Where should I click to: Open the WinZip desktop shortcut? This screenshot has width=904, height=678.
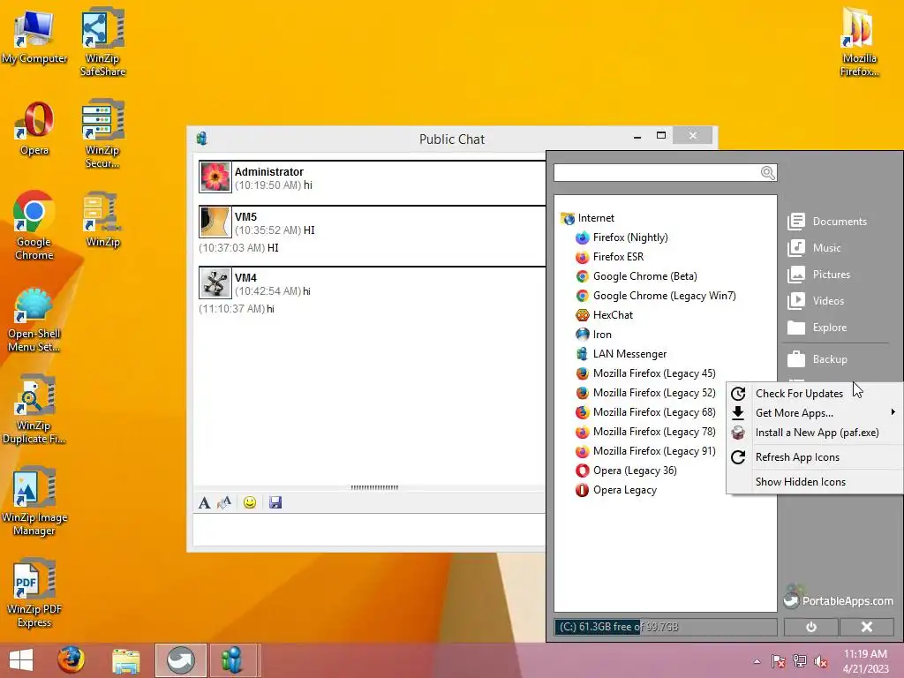click(102, 220)
